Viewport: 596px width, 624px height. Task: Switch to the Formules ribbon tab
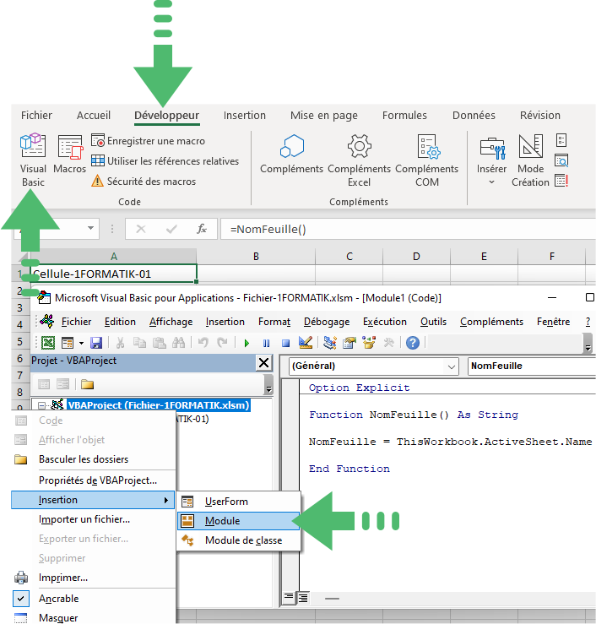coord(404,116)
